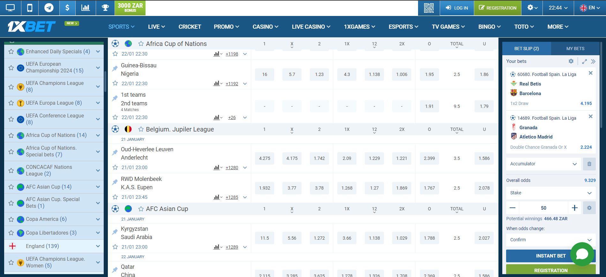Switch to MY BETS tab
Image resolution: width=606 pixels, height=277 pixels.
point(575,49)
